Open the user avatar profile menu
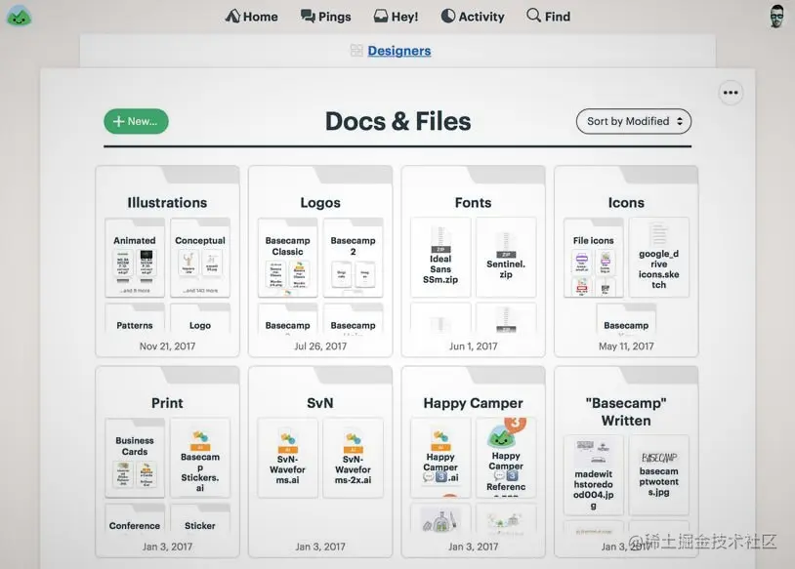The width and height of the screenshot is (795, 569). pyautogui.click(x=776, y=17)
